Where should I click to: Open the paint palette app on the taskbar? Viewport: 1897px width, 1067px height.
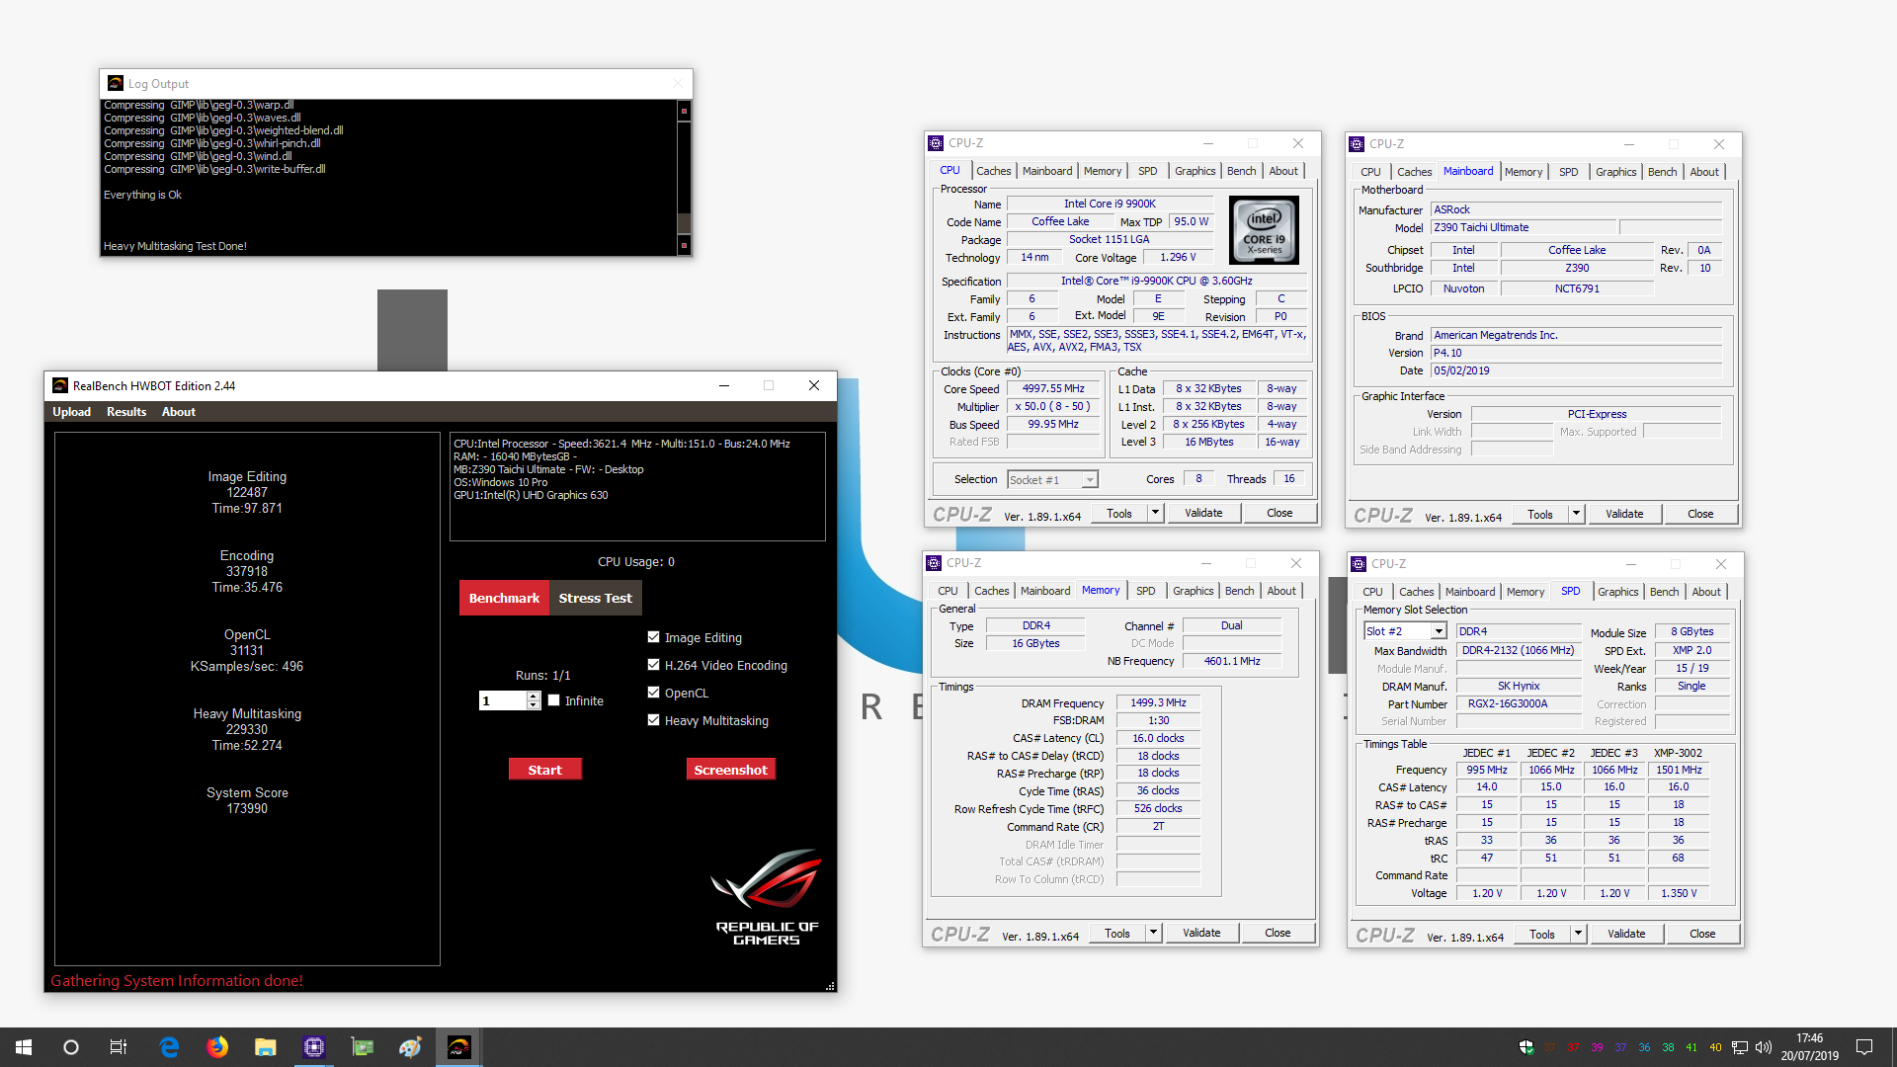pos(411,1047)
